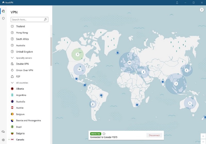
Task: Zoom out the map with minus button
Action: (x=203, y=142)
